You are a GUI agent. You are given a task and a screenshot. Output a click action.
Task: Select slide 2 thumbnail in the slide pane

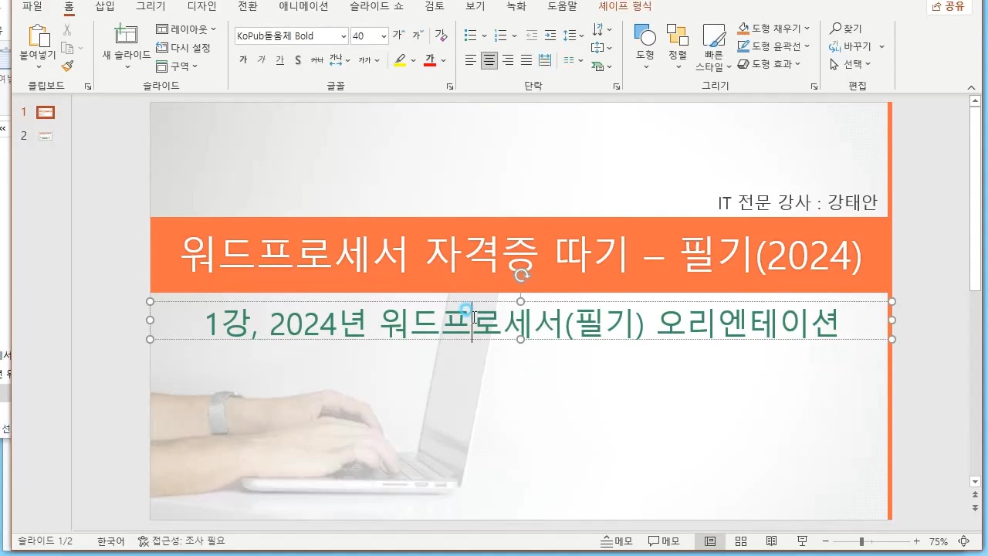pyautogui.click(x=46, y=136)
